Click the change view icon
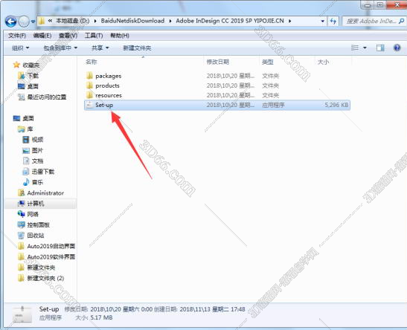 [355, 48]
